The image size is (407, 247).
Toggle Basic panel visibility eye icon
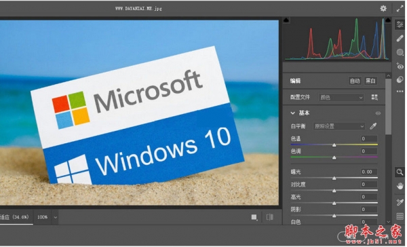click(378, 113)
